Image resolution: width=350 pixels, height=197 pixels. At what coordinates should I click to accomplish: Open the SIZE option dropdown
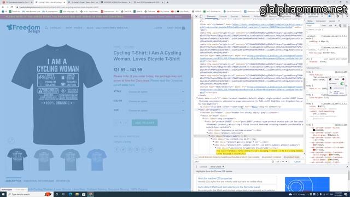(156, 111)
